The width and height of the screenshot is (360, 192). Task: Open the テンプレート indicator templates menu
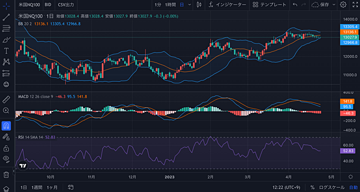click(x=269, y=5)
